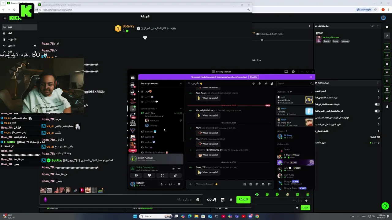Click Disable streamer mode button
Screen dimensions: 392x220
coord(254,77)
